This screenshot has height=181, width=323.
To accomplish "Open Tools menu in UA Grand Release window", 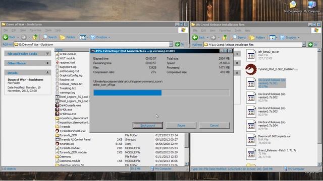I will click(x=238, y=30).
